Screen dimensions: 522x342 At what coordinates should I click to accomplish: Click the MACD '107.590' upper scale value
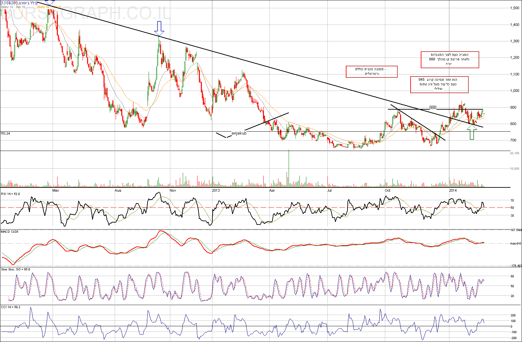point(516,230)
